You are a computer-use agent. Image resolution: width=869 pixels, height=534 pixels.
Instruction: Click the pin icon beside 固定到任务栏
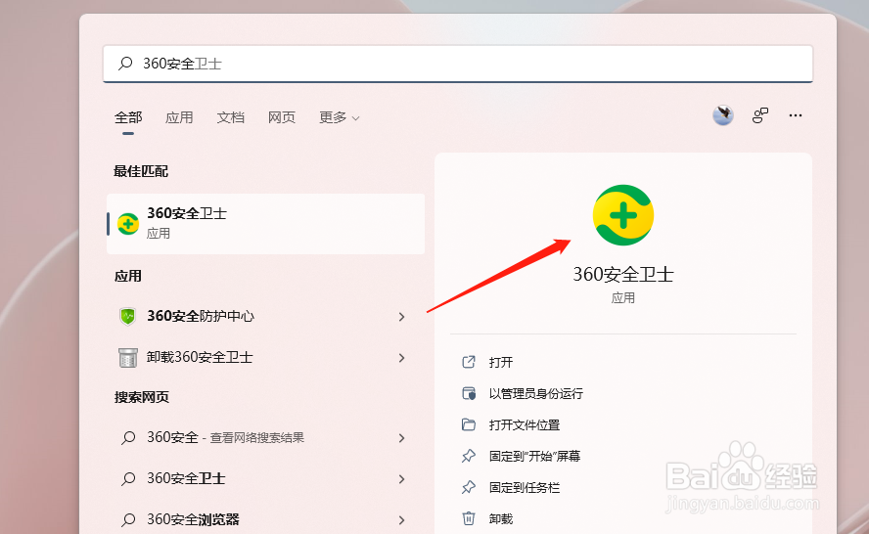[469, 487]
